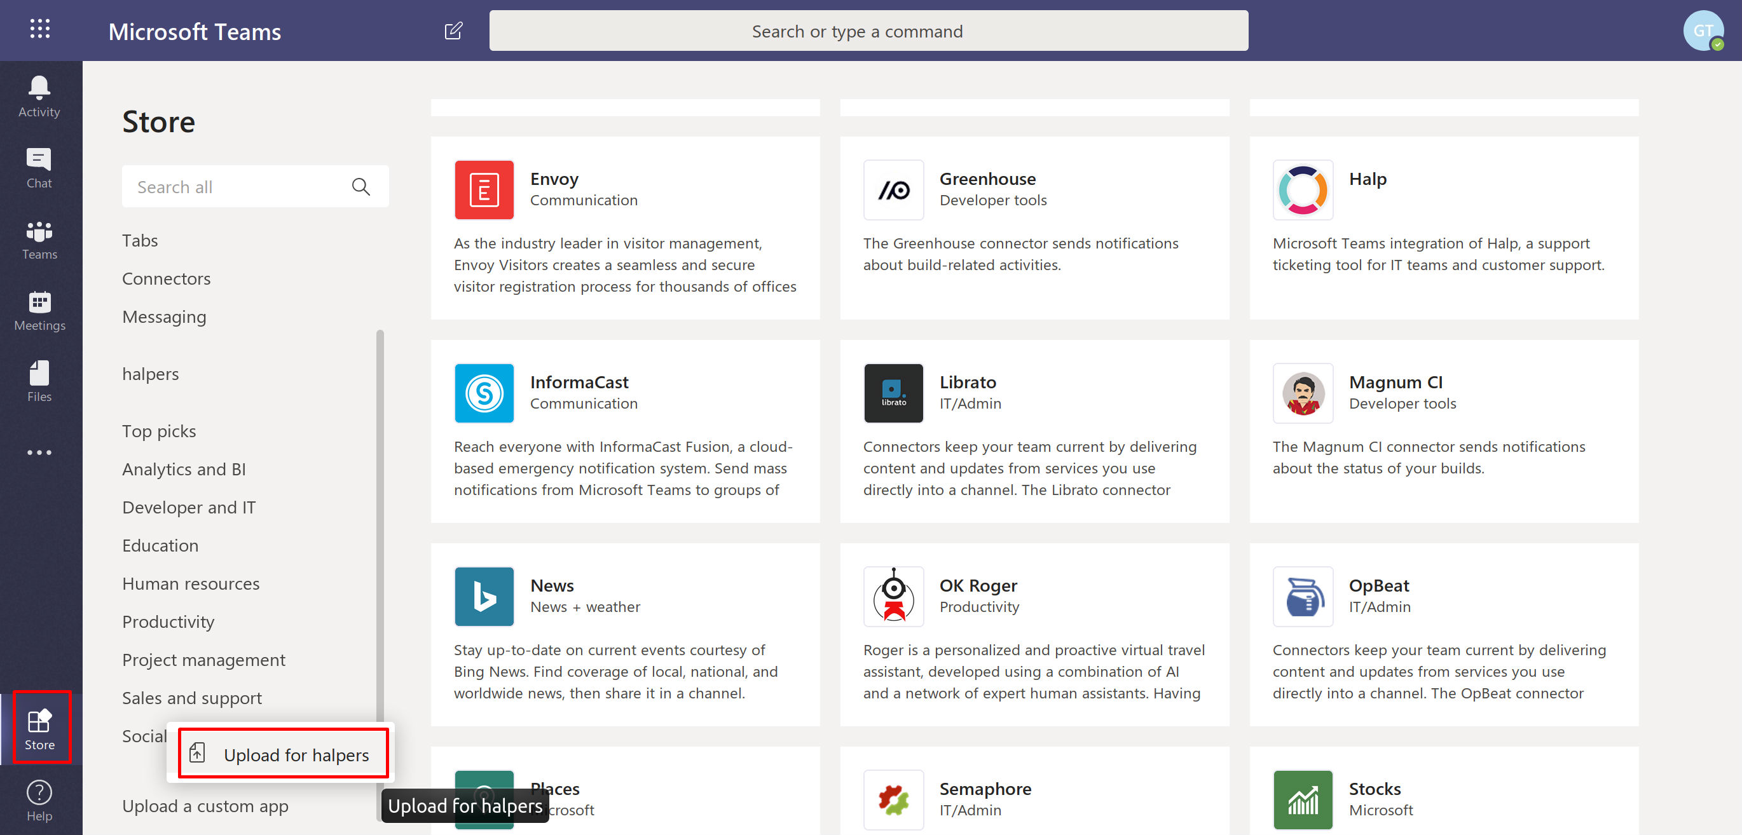Select Analytics and BI category
Screen dimensions: 1742x835
[184, 469]
